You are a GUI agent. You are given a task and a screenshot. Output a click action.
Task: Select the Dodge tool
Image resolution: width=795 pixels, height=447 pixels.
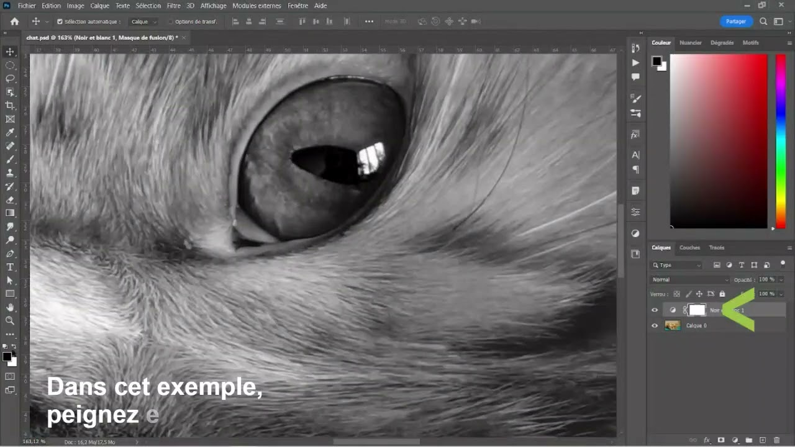[x=10, y=240]
